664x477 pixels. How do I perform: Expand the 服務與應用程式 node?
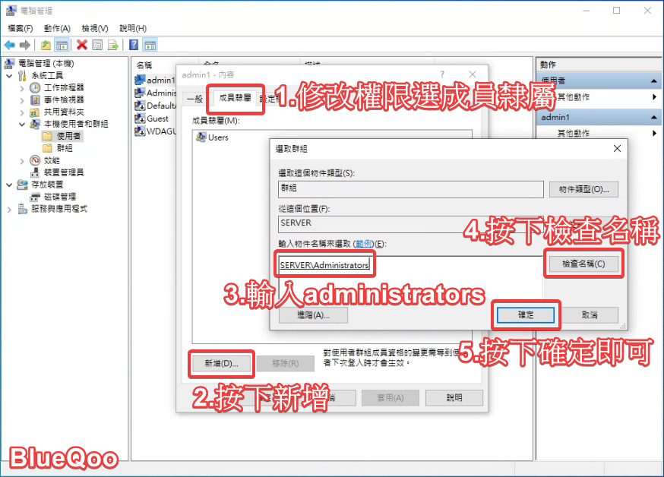click(9, 209)
